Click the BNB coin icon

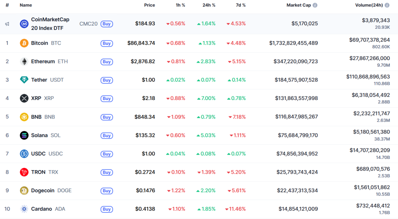point(24,117)
